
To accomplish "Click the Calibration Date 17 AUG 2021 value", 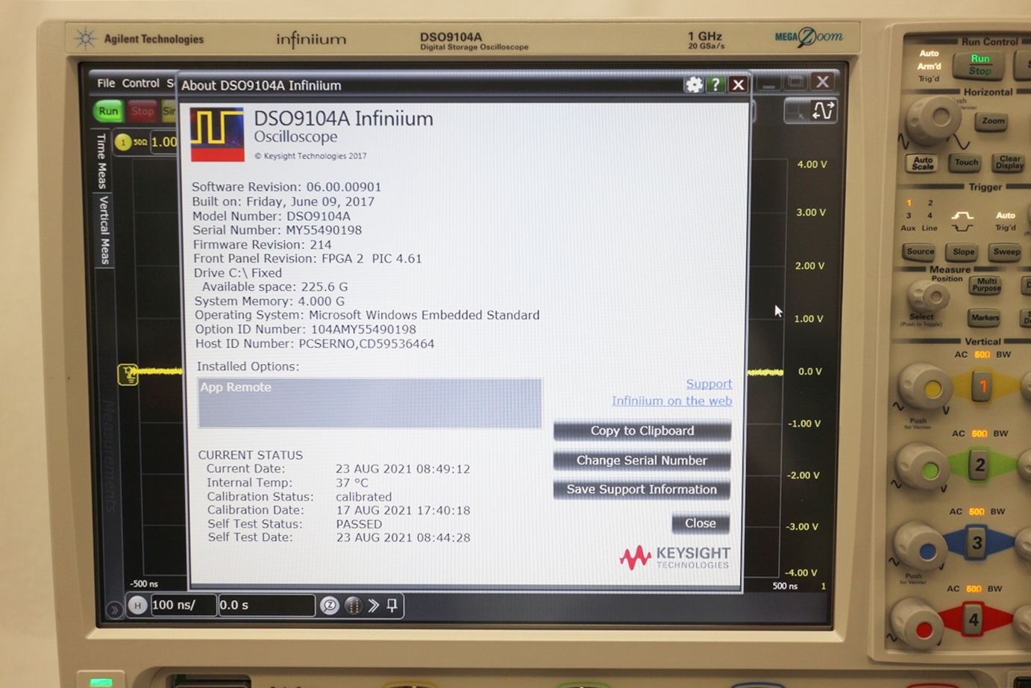I will pos(403,510).
